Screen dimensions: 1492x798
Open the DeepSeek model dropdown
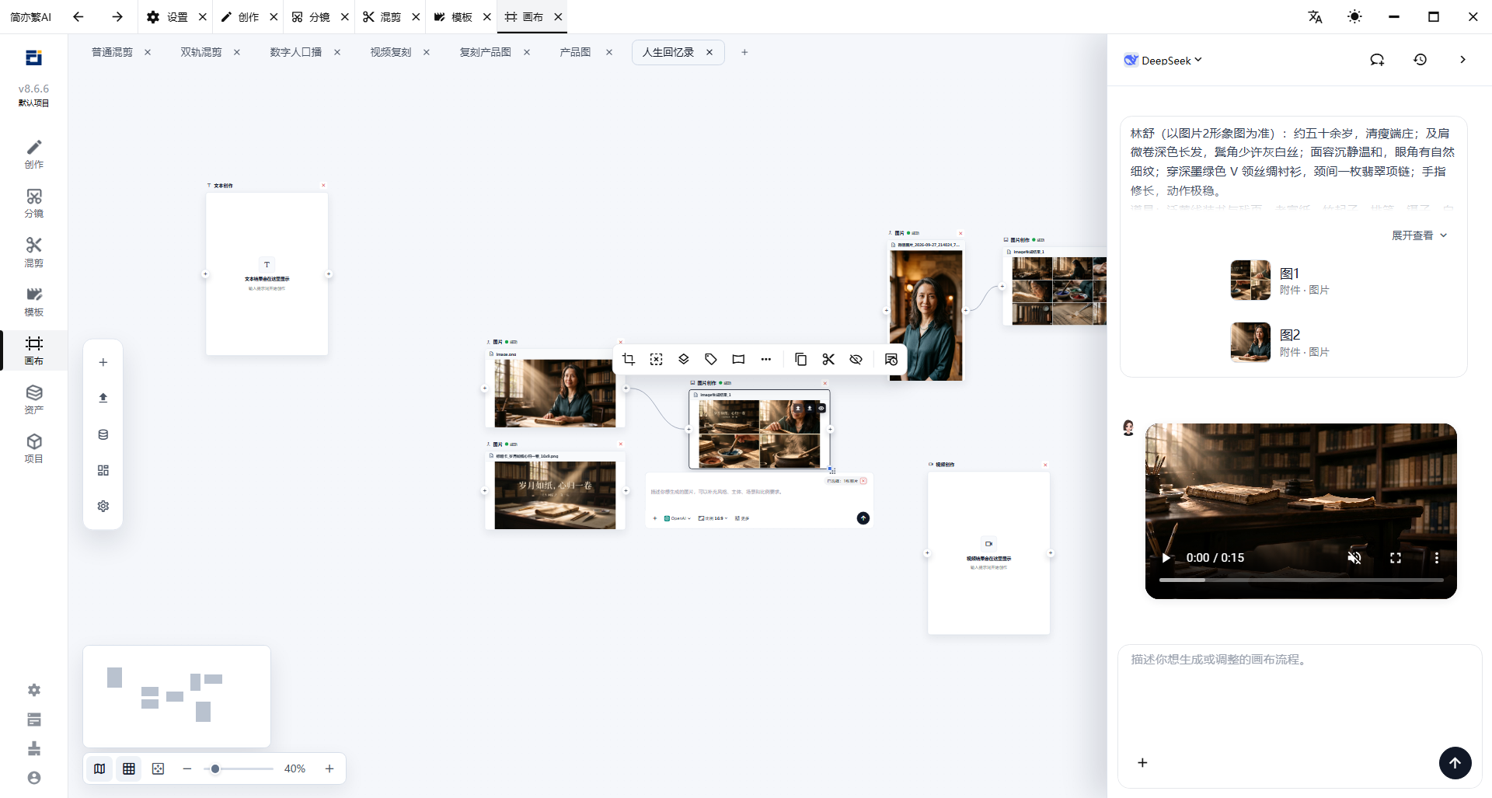tap(1163, 60)
